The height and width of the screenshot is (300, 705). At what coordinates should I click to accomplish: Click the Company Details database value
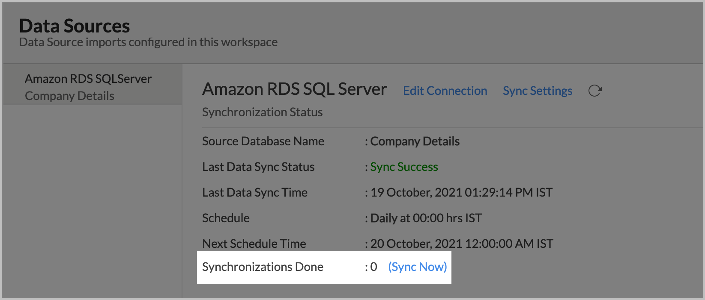415,141
